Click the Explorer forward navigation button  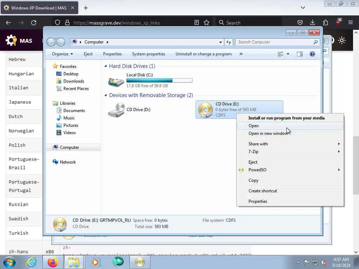(x=61, y=42)
